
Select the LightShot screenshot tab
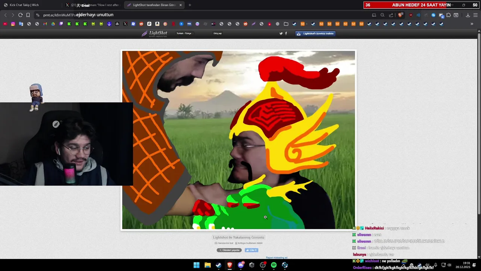(154, 5)
